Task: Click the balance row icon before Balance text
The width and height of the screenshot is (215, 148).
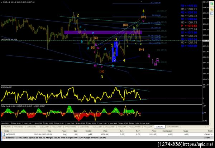Action: coord(4,138)
